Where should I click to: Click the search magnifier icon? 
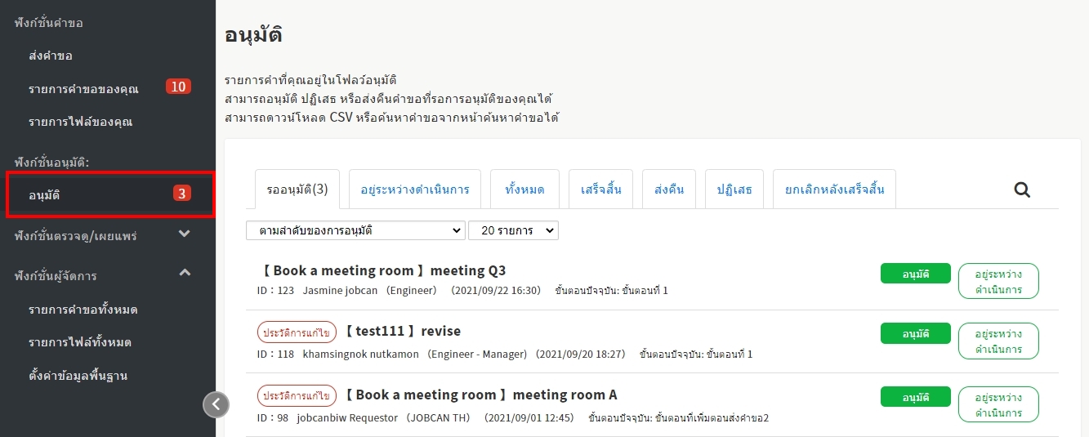coord(1022,190)
